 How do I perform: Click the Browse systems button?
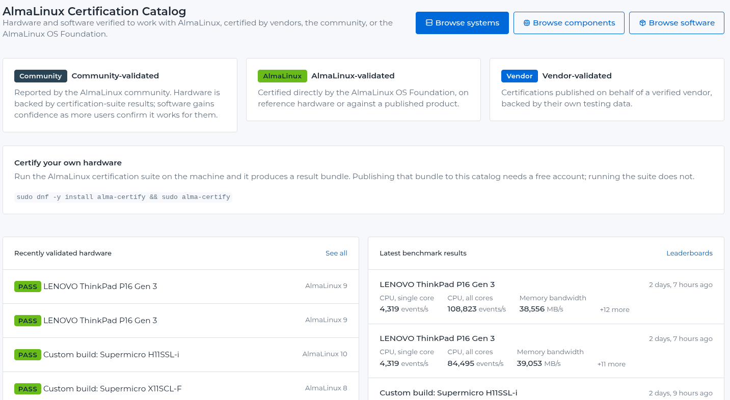(x=462, y=23)
